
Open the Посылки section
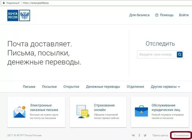pyautogui.click(x=49, y=87)
